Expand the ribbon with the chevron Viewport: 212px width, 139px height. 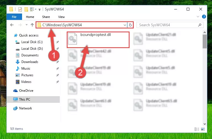(x=198, y=17)
